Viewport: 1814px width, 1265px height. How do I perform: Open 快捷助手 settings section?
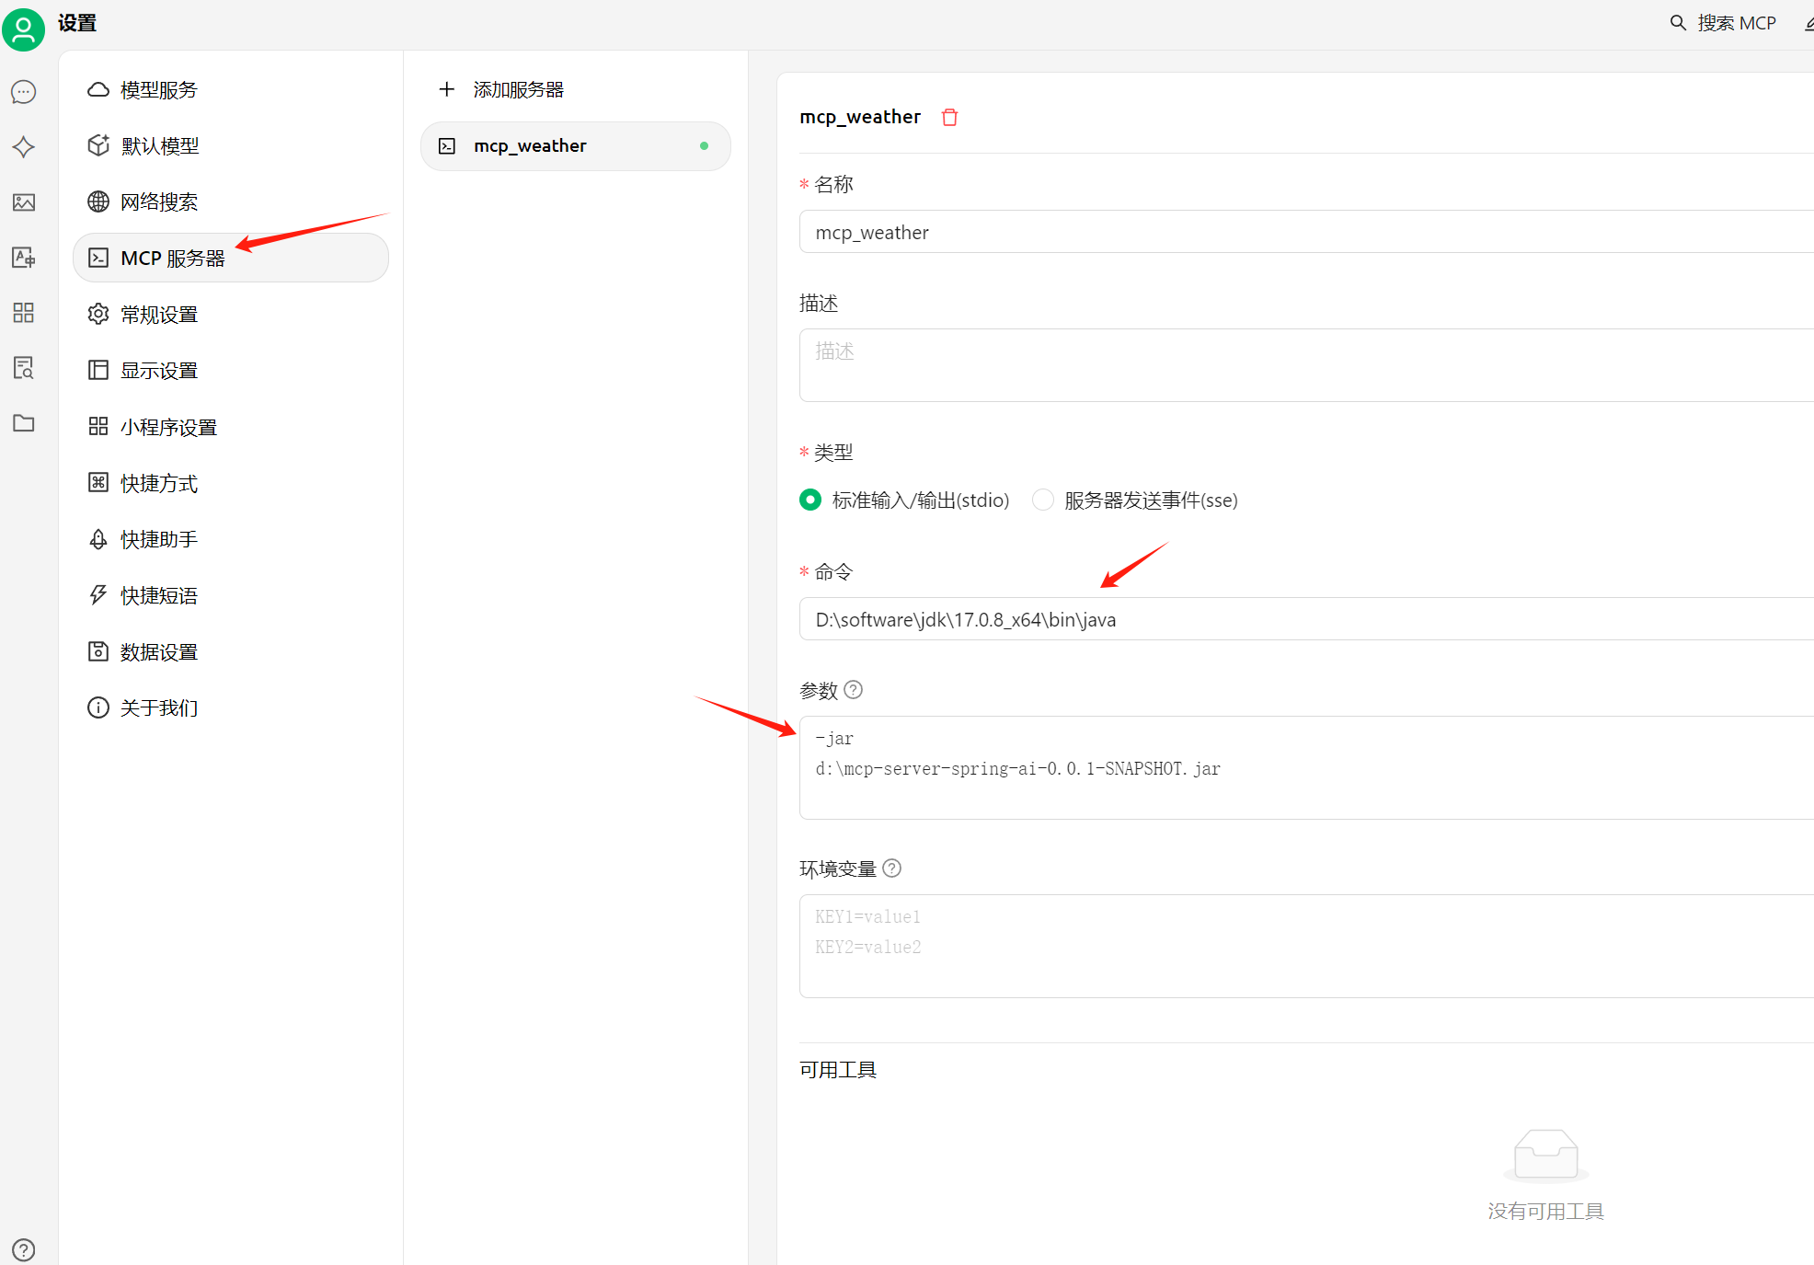point(231,539)
